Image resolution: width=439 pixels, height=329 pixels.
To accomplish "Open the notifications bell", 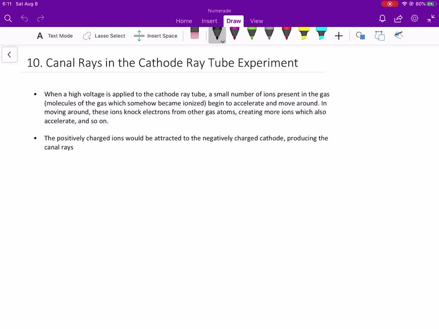I will point(382,18).
